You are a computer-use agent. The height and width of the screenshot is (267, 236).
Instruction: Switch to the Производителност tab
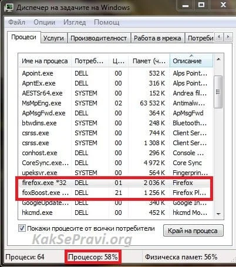coord(99,38)
